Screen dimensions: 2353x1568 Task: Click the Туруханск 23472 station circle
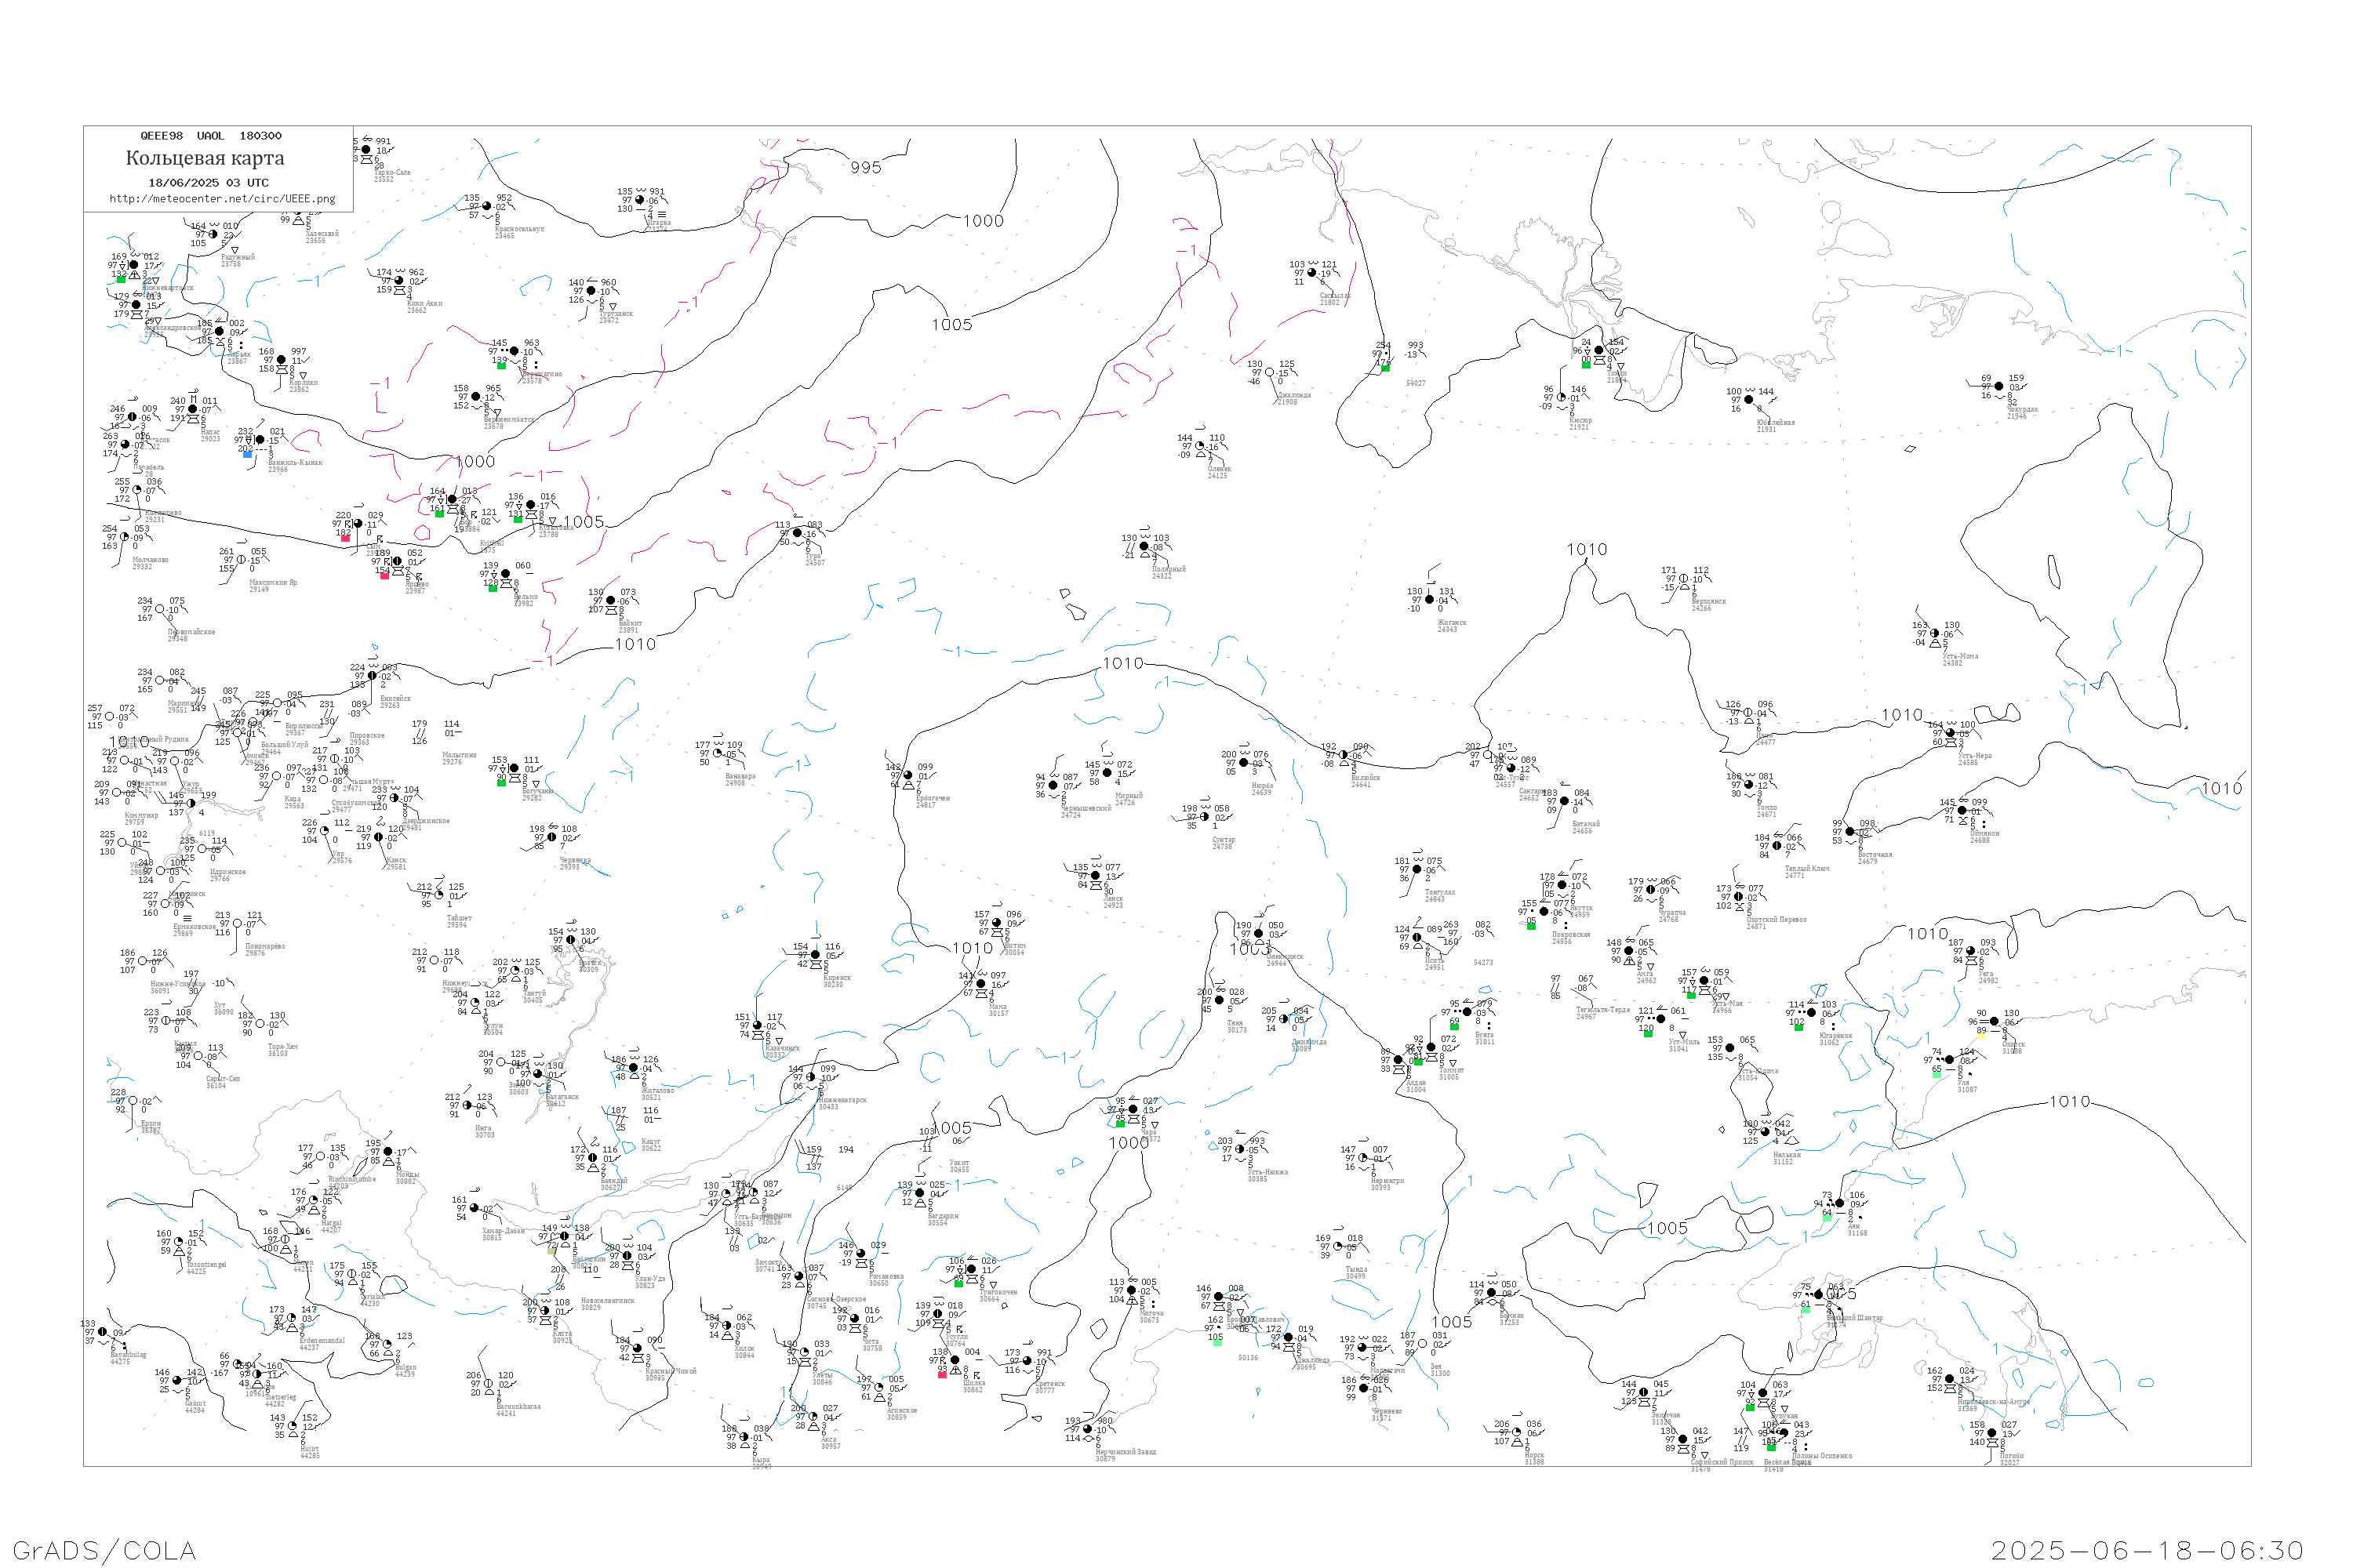coord(591,291)
